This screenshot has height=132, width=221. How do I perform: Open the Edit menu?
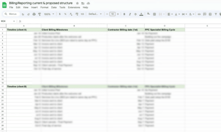(18, 7)
